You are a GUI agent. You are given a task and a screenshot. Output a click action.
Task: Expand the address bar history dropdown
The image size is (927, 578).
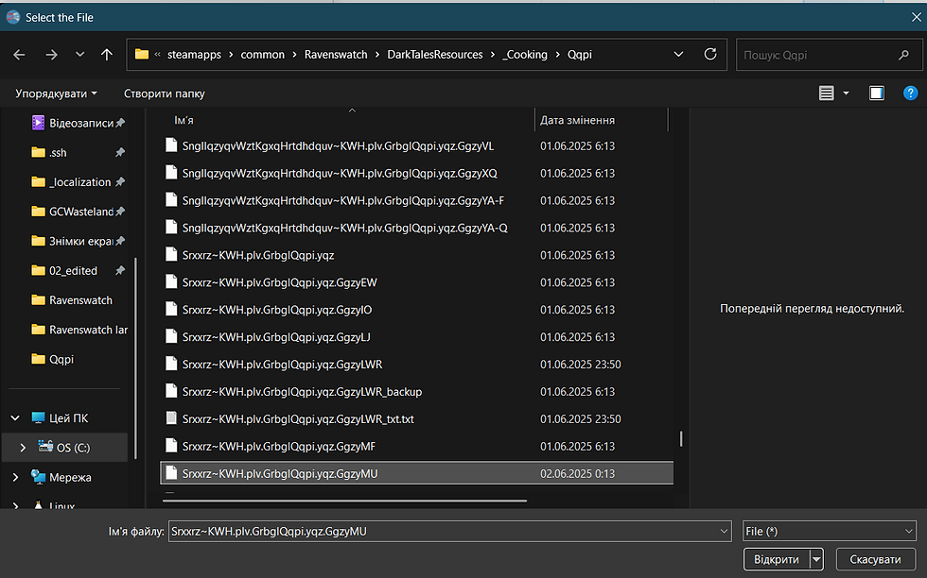coord(679,55)
